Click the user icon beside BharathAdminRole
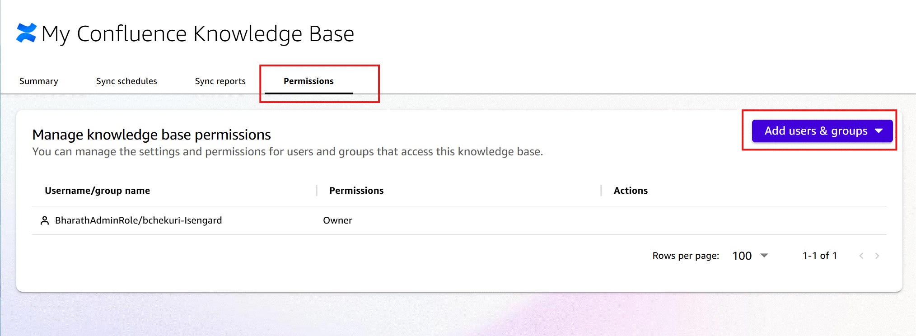 [45, 220]
